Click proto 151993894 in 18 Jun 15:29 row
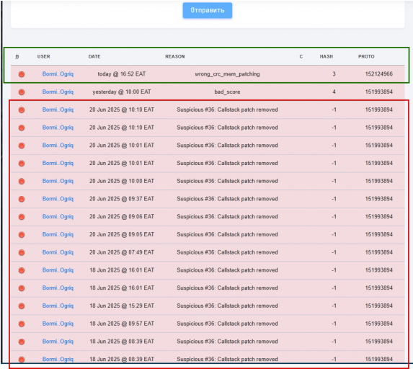This screenshot has width=413, height=369. (x=378, y=306)
